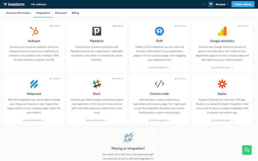Viewport: 258px width, 161px height.
Task: Click the Disabled status on Drift card
Action: (181, 26)
